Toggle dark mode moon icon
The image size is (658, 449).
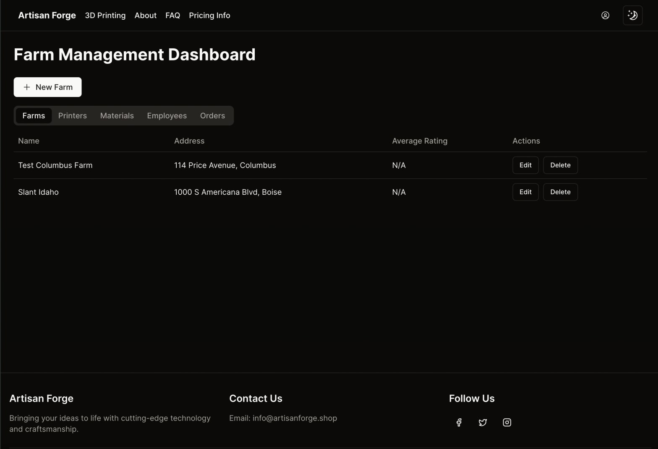632,16
